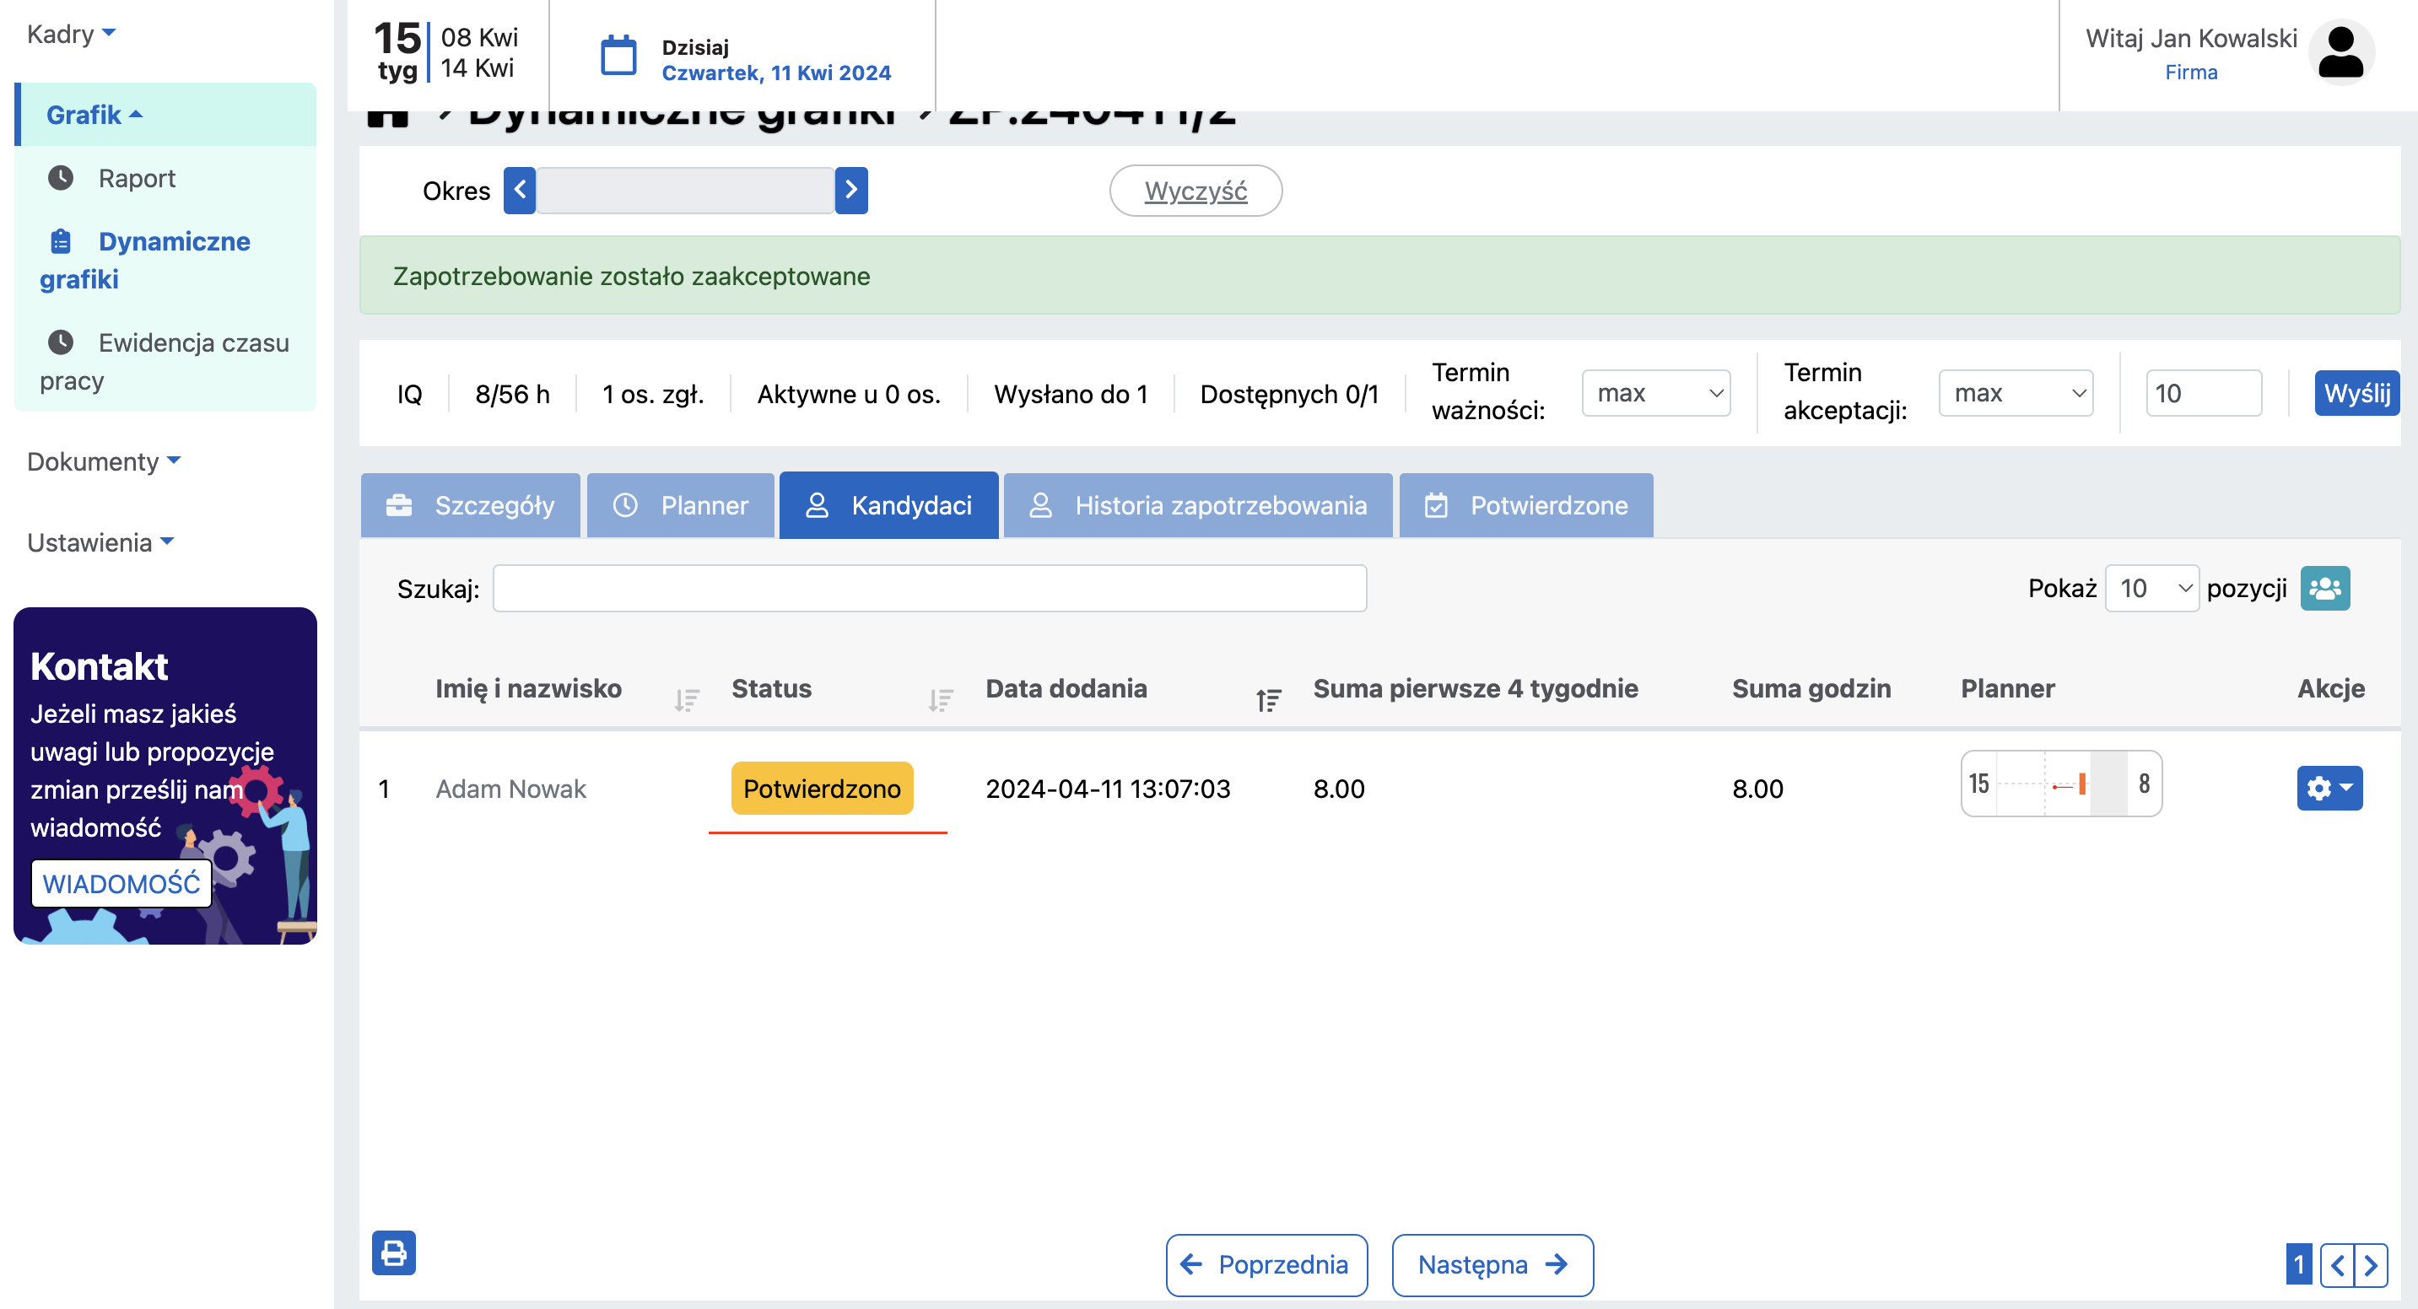The height and width of the screenshot is (1309, 2418).
Task: Click the 8/56 h summary text
Action: point(512,393)
